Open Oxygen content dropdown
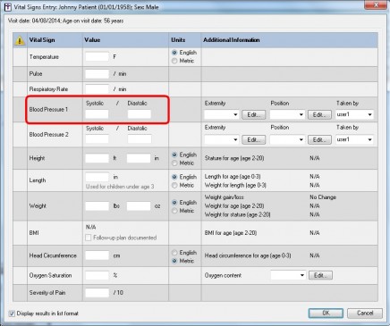 [x=288, y=275]
